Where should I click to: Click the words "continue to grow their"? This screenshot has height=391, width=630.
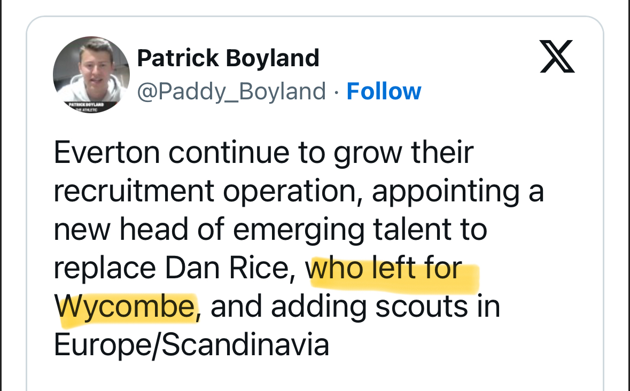[321, 153]
